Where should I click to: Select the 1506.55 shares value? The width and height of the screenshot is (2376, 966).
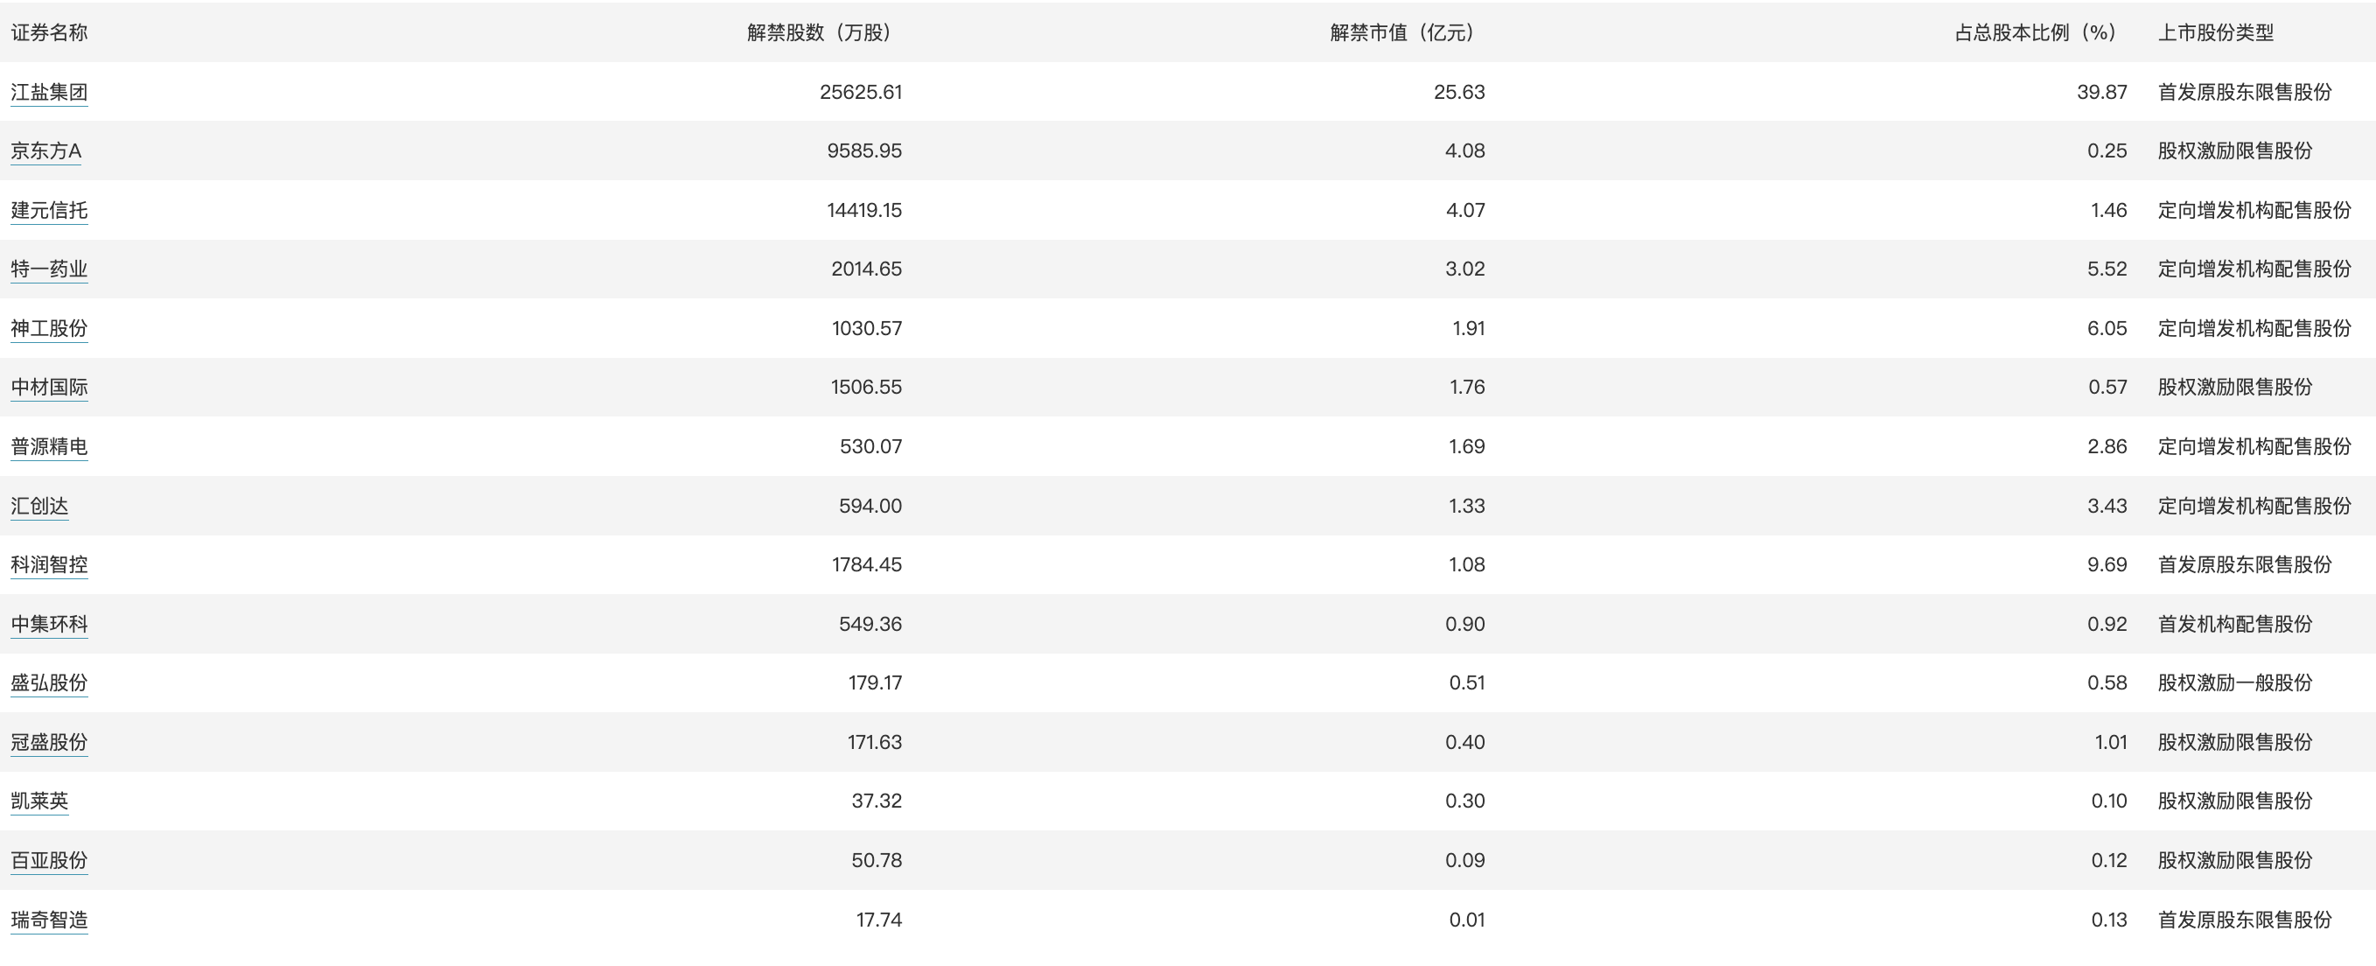pos(866,388)
